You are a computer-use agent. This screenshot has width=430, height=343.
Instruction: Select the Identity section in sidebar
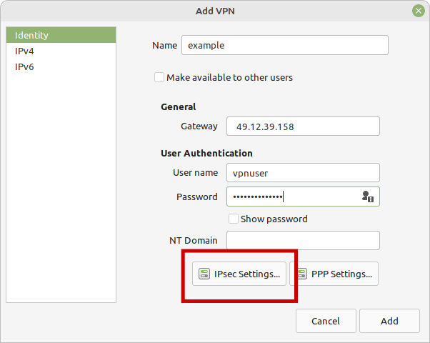[61, 35]
